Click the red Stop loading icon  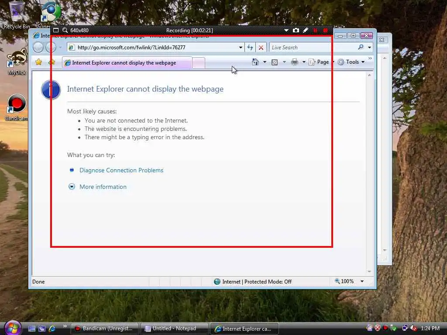click(x=261, y=48)
